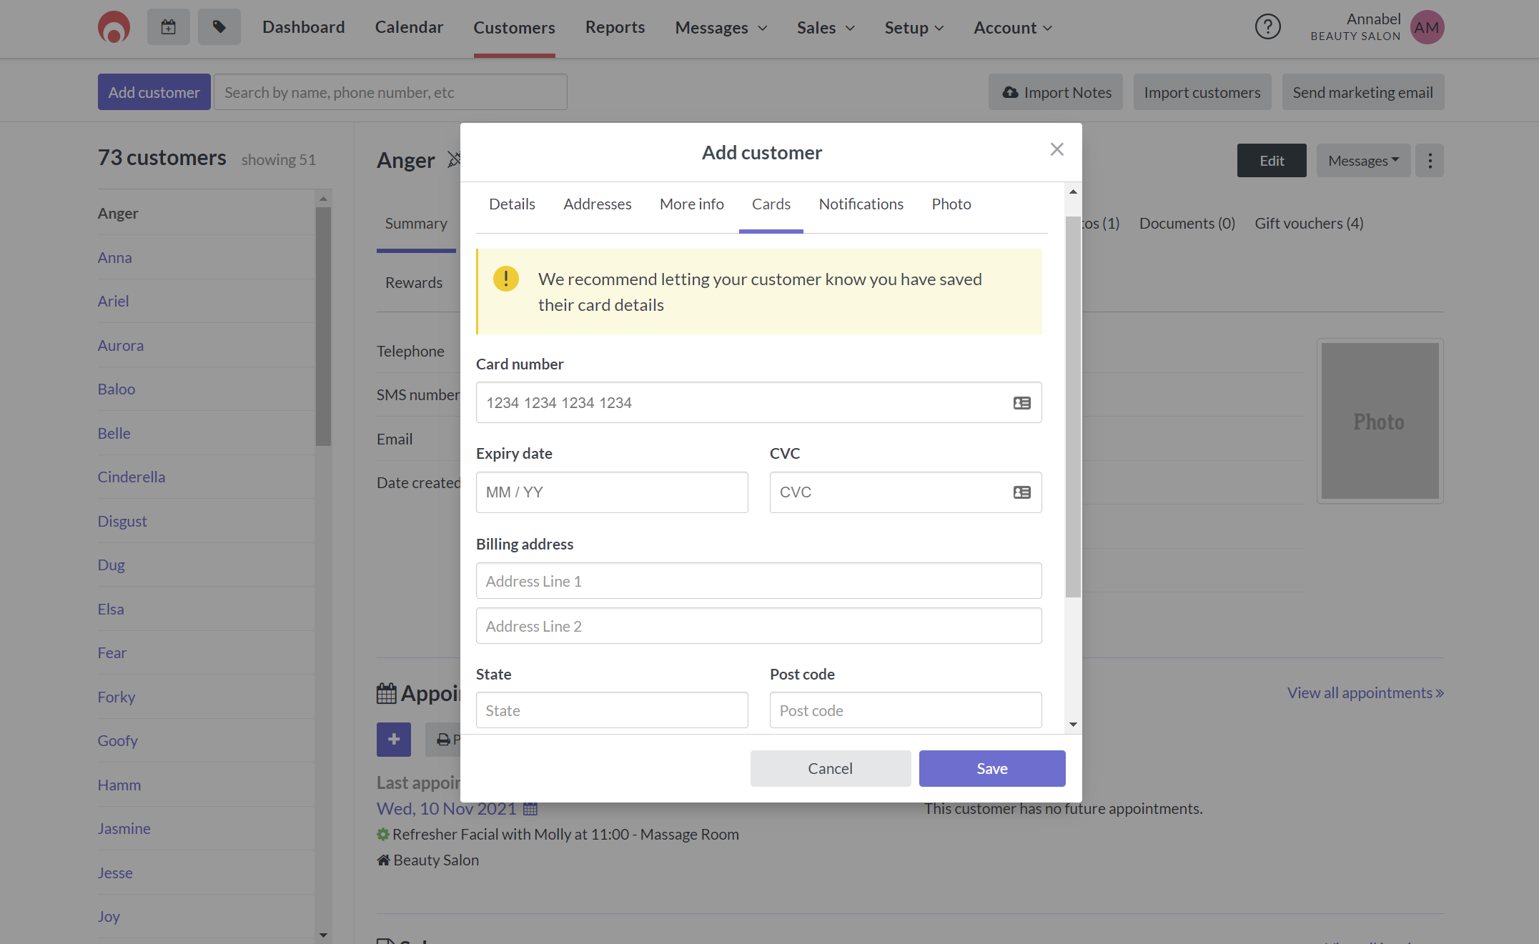Click the Add customer button

click(154, 92)
